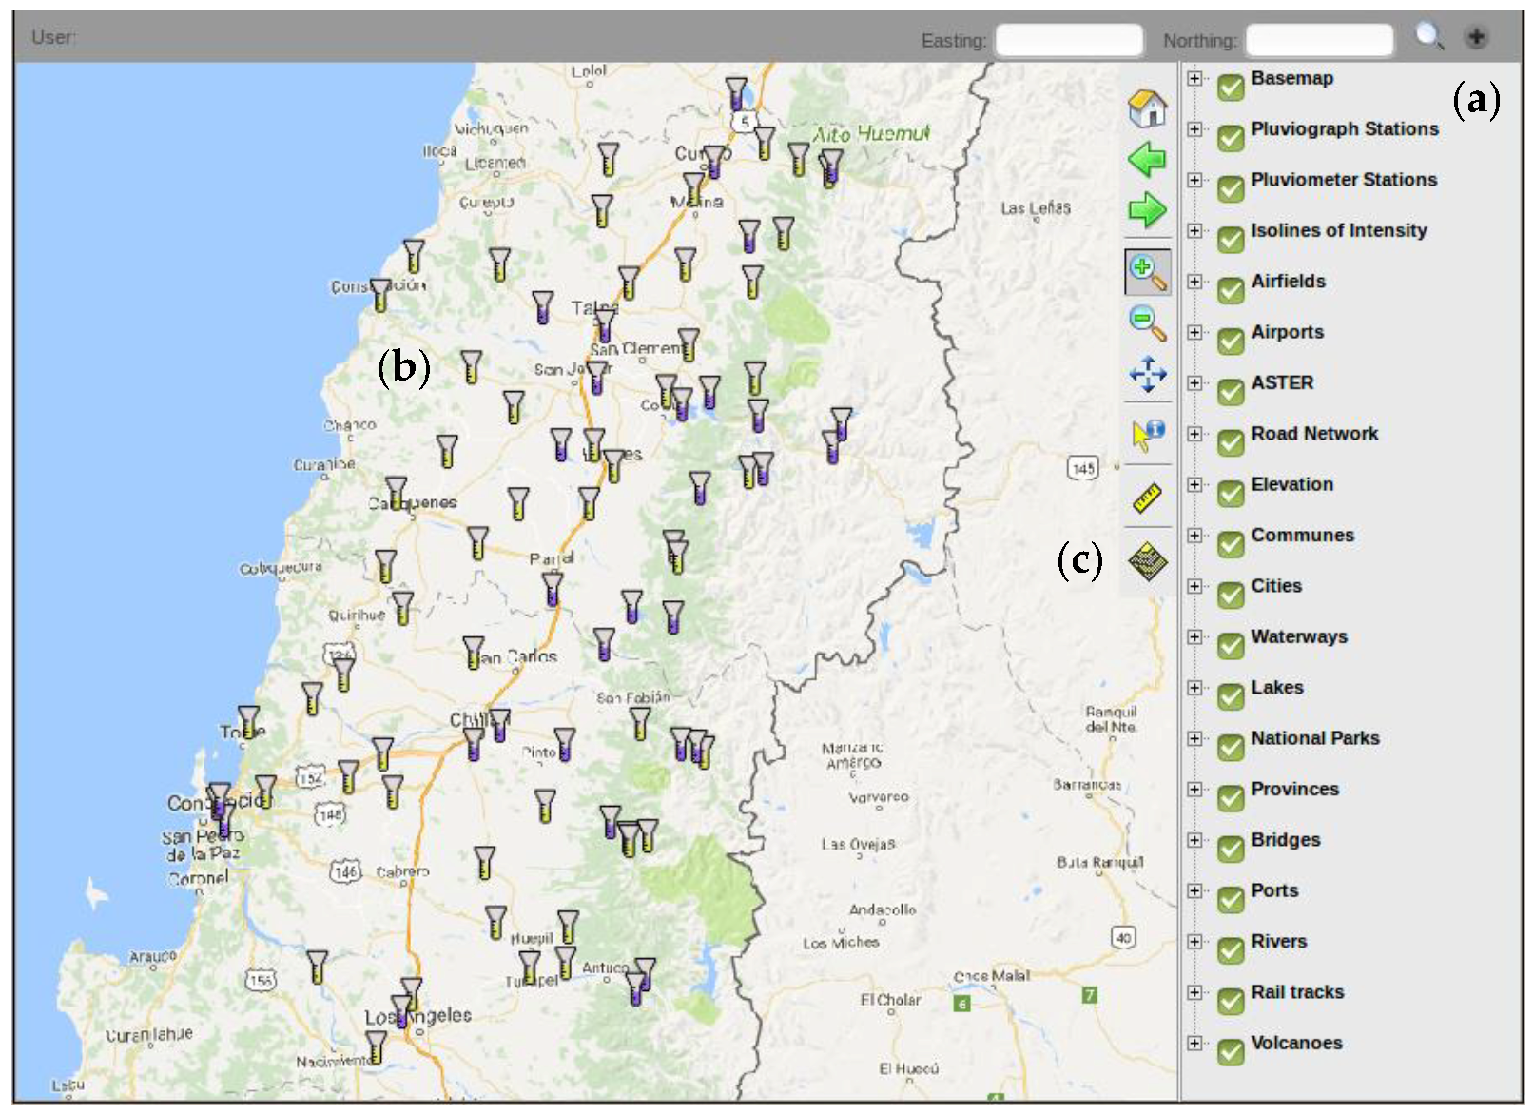Click the coordinate search magnifier icon
Viewport: 1534px width, 1114px height.
tap(1428, 37)
